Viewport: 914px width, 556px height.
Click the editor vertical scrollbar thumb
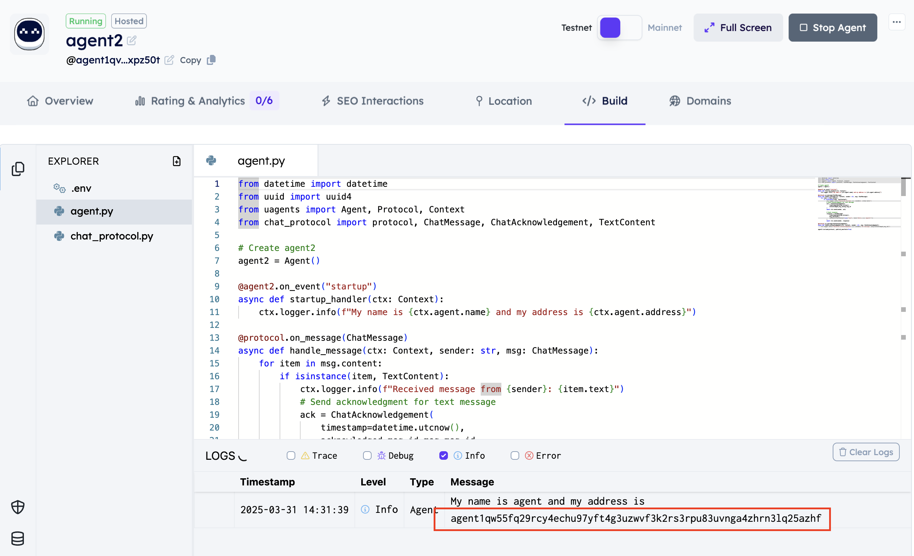pos(904,187)
